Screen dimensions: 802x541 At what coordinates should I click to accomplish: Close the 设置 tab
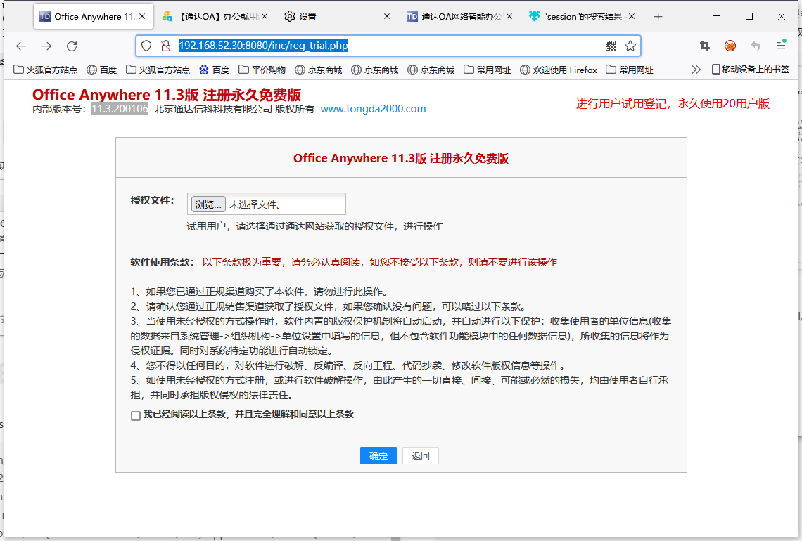[x=387, y=16]
